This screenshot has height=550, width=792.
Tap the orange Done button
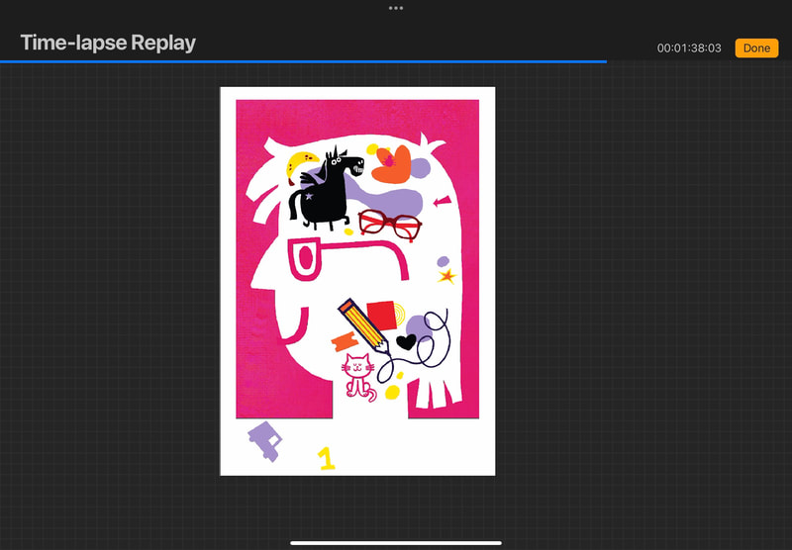(x=756, y=47)
